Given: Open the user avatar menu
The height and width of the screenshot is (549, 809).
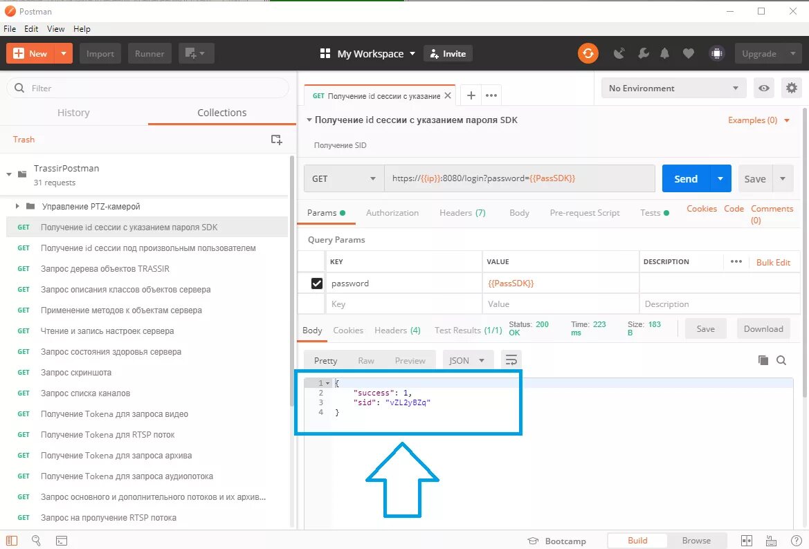Looking at the screenshot, I should (x=717, y=53).
